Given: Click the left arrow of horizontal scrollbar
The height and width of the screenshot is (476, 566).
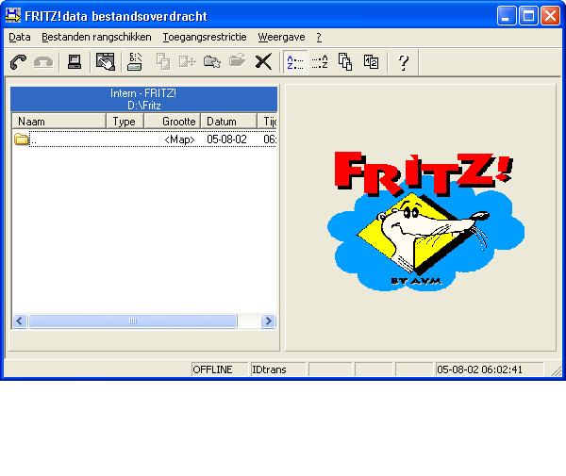Looking at the screenshot, I should [x=20, y=320].
